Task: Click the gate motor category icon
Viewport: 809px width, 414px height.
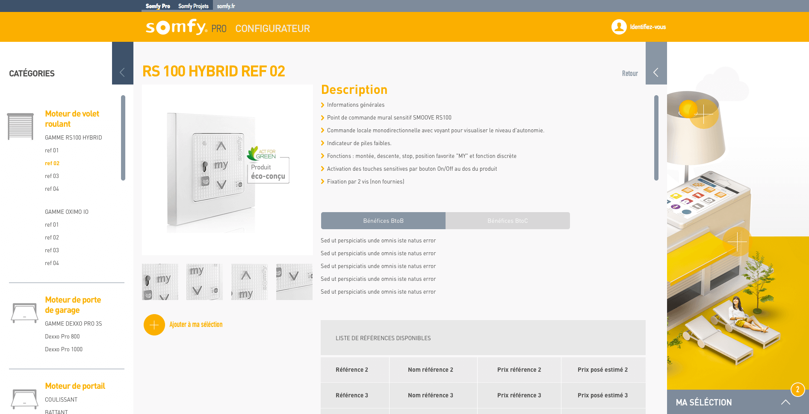Action: (x=24, y=399)
